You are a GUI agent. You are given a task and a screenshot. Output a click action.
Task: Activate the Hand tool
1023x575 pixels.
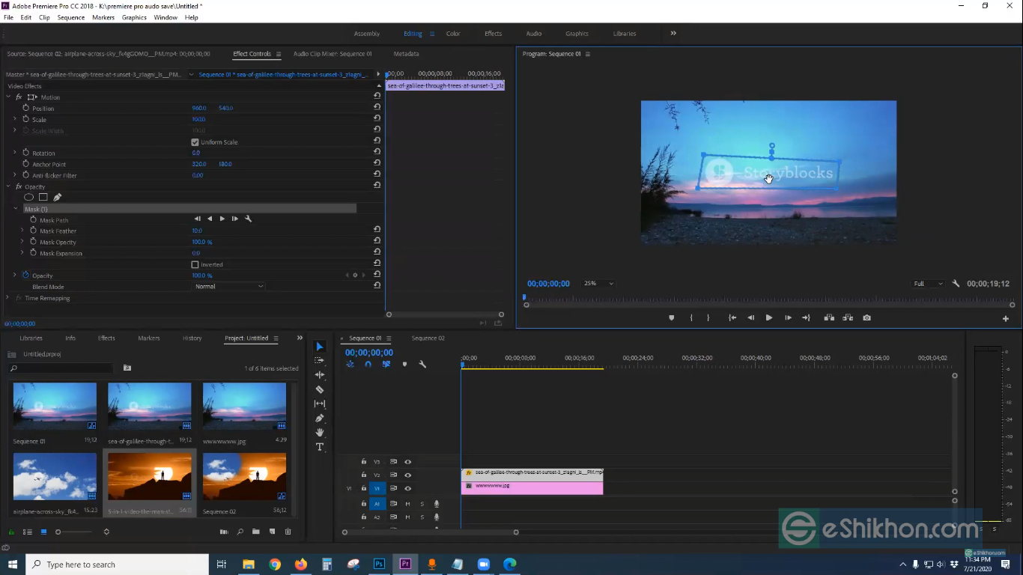(x=320, y=433)
